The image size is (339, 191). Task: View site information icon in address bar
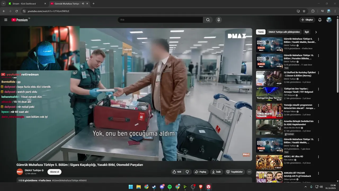click(24, 11)
